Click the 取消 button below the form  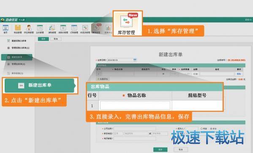(181, 150)
